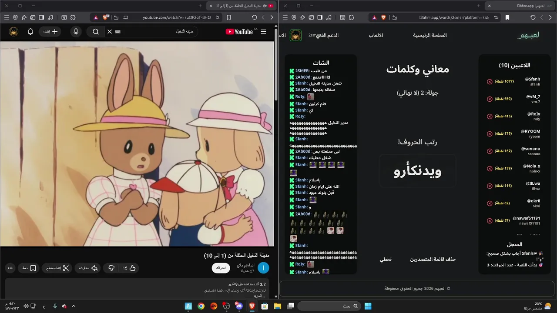557x313 pixels.
Task: Open the YouTube account avatar menu
Action: point(13,32)
